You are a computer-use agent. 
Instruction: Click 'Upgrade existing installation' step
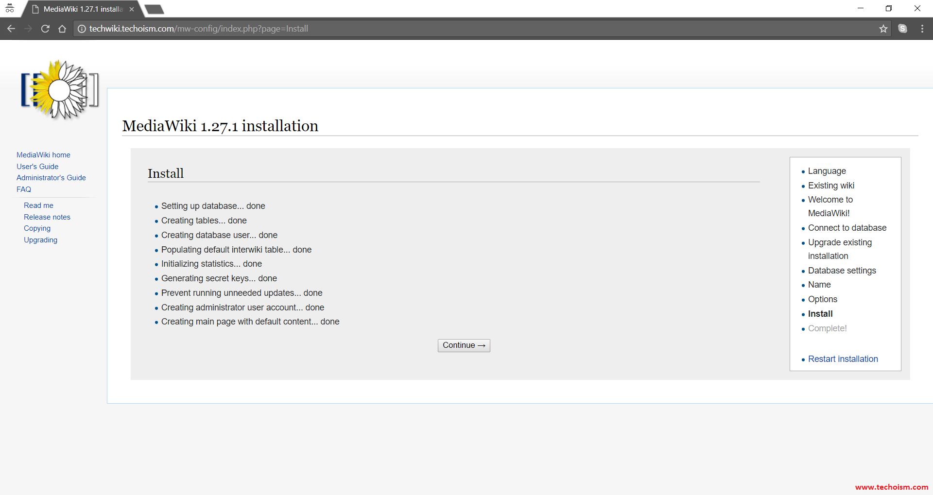click(x=840, y=249)
